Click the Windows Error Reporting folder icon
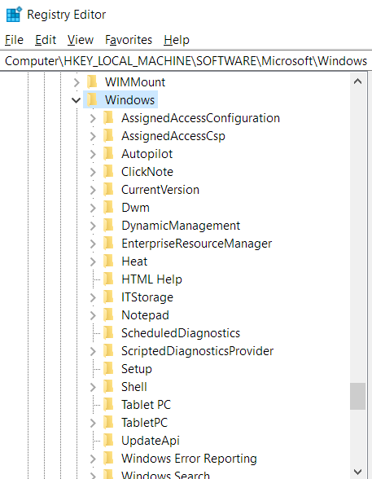The image size is (372, 479). [x=108, y=458]
